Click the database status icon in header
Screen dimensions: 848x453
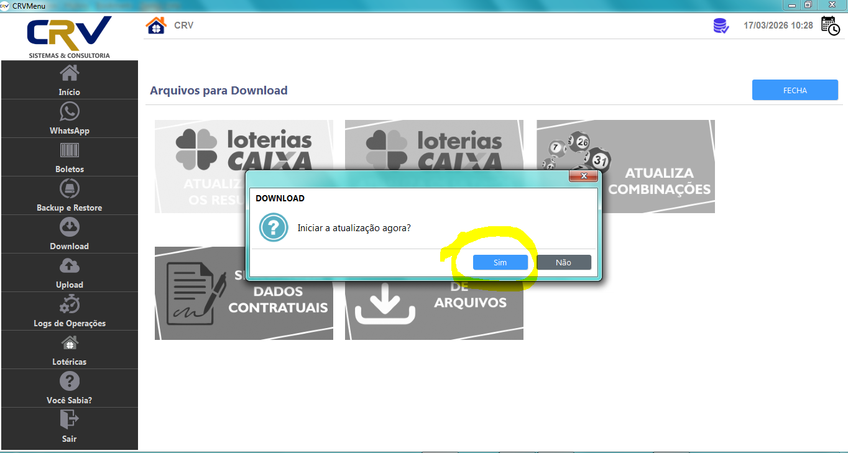tap(721, 25)
